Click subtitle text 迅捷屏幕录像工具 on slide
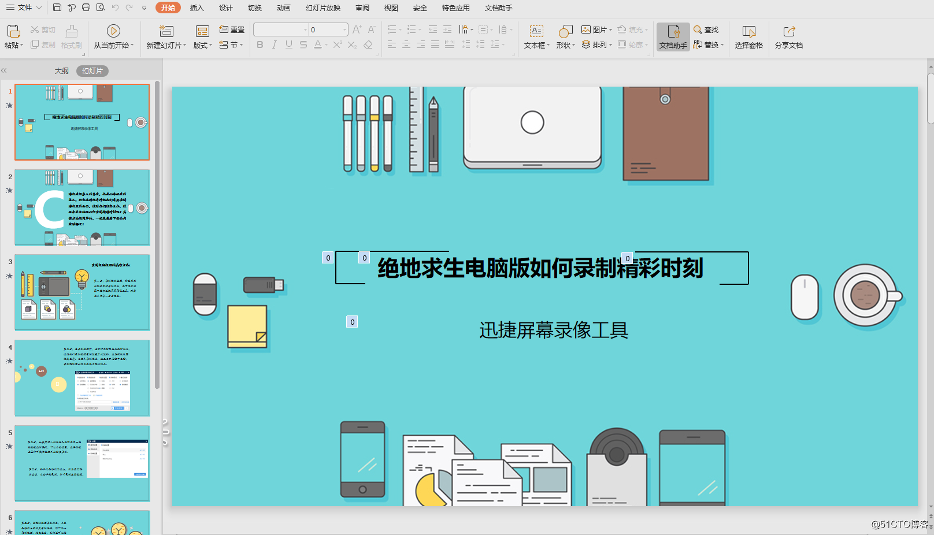 (x=554, y=330)
